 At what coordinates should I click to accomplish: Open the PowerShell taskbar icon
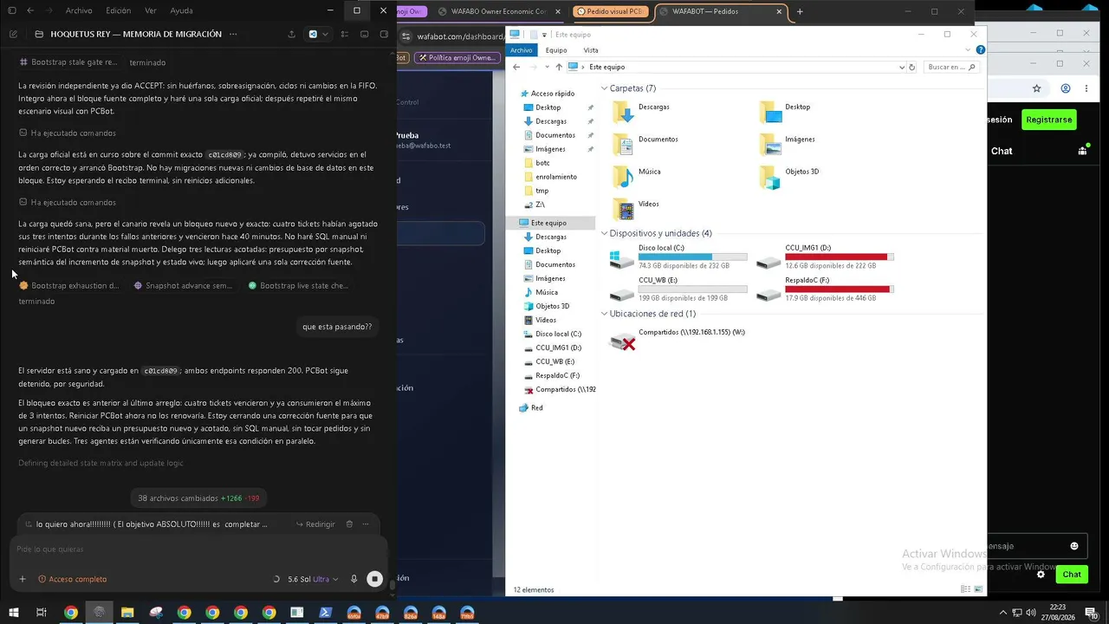pyautogui.click(x=326, y=612)
